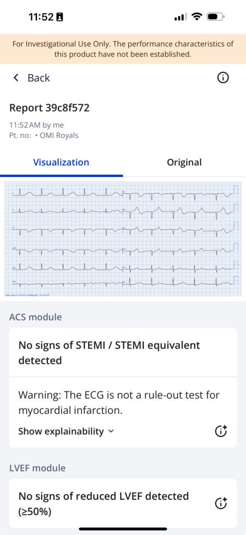Tap the No signs of STEMI result card

[x=123, y=353]
